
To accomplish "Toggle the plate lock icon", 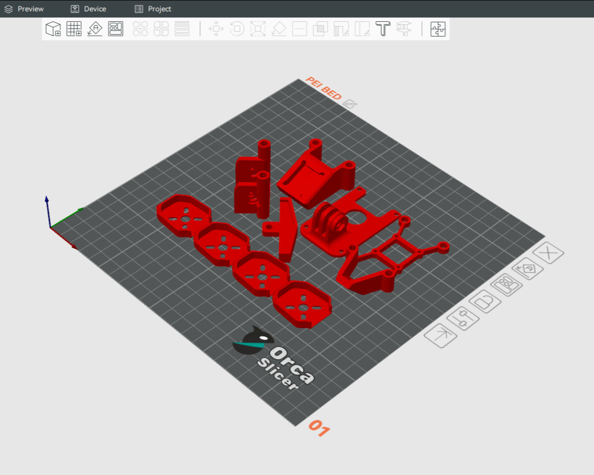I will [x=485, y=302].
